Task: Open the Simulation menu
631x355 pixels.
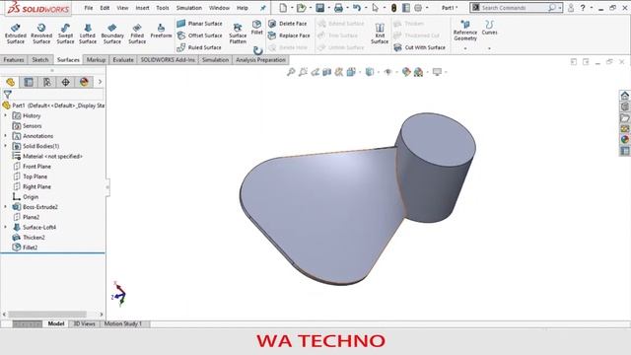Action: pos(189,8)
